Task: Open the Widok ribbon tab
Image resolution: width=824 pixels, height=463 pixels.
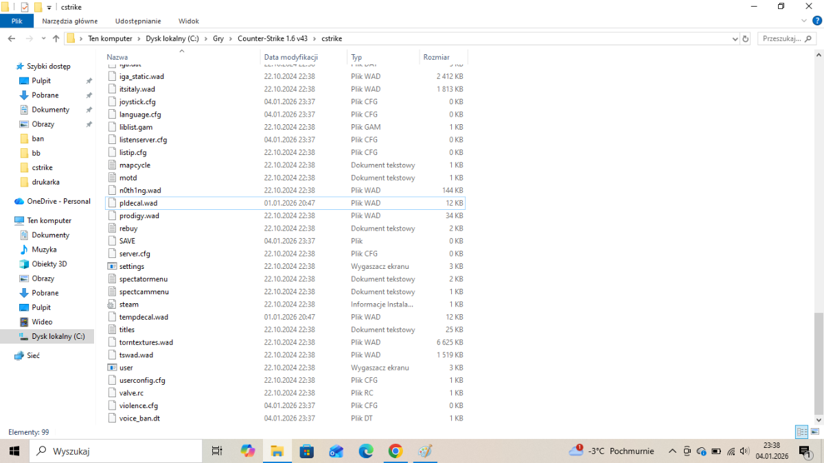Action: coord(188,21)
